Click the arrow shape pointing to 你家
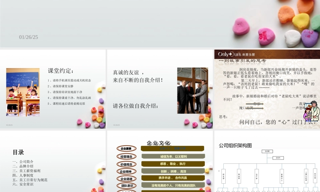This screenshot has width=320, height=192. [x=254, y=103]
